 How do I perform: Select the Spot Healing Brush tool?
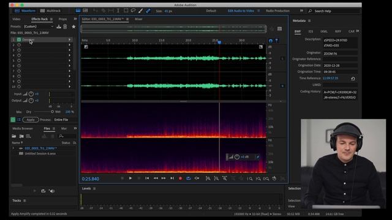pyautogui.click(x=148, y=11)
